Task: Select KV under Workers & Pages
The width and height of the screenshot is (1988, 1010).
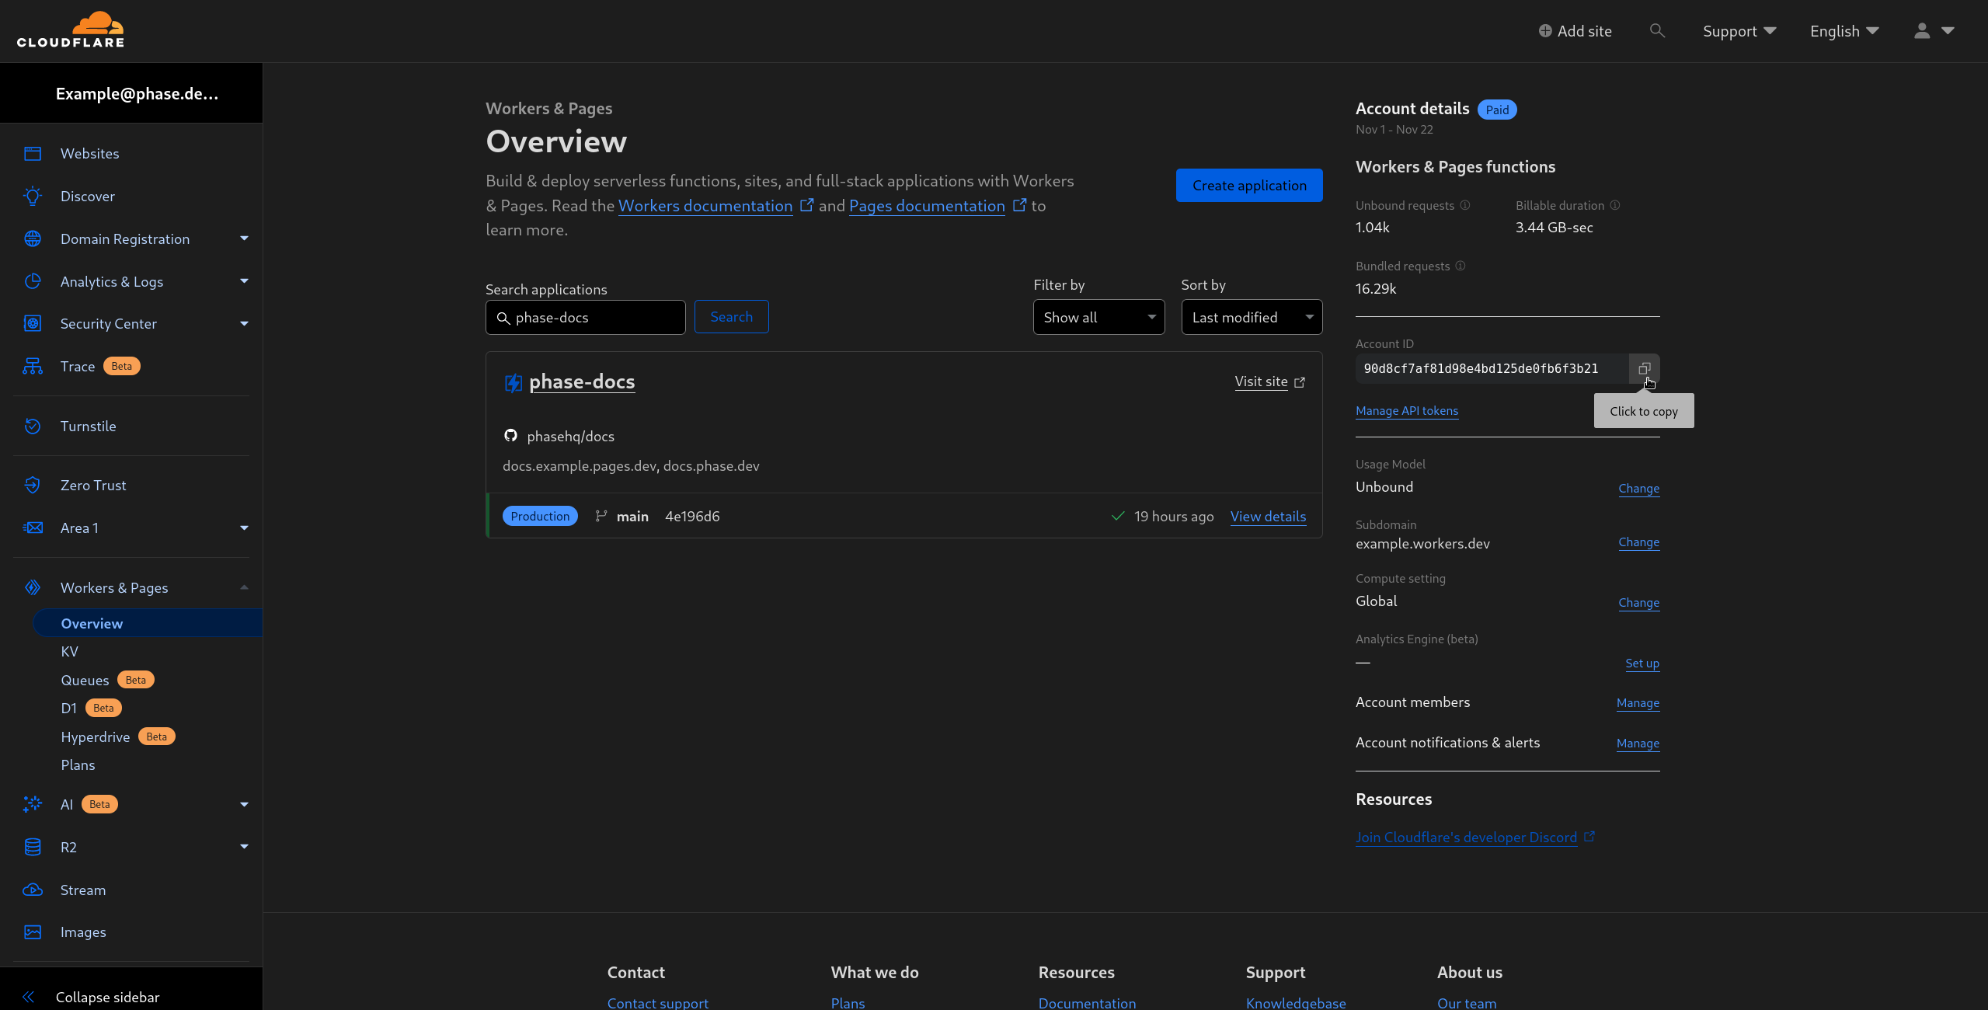Action: [70, 651]
